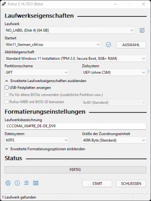Toggle Fix für ältere BIOSe verwenden checkbox
Image resolution: width=151 pixels, height=201 pixels.
click(7, 95)
